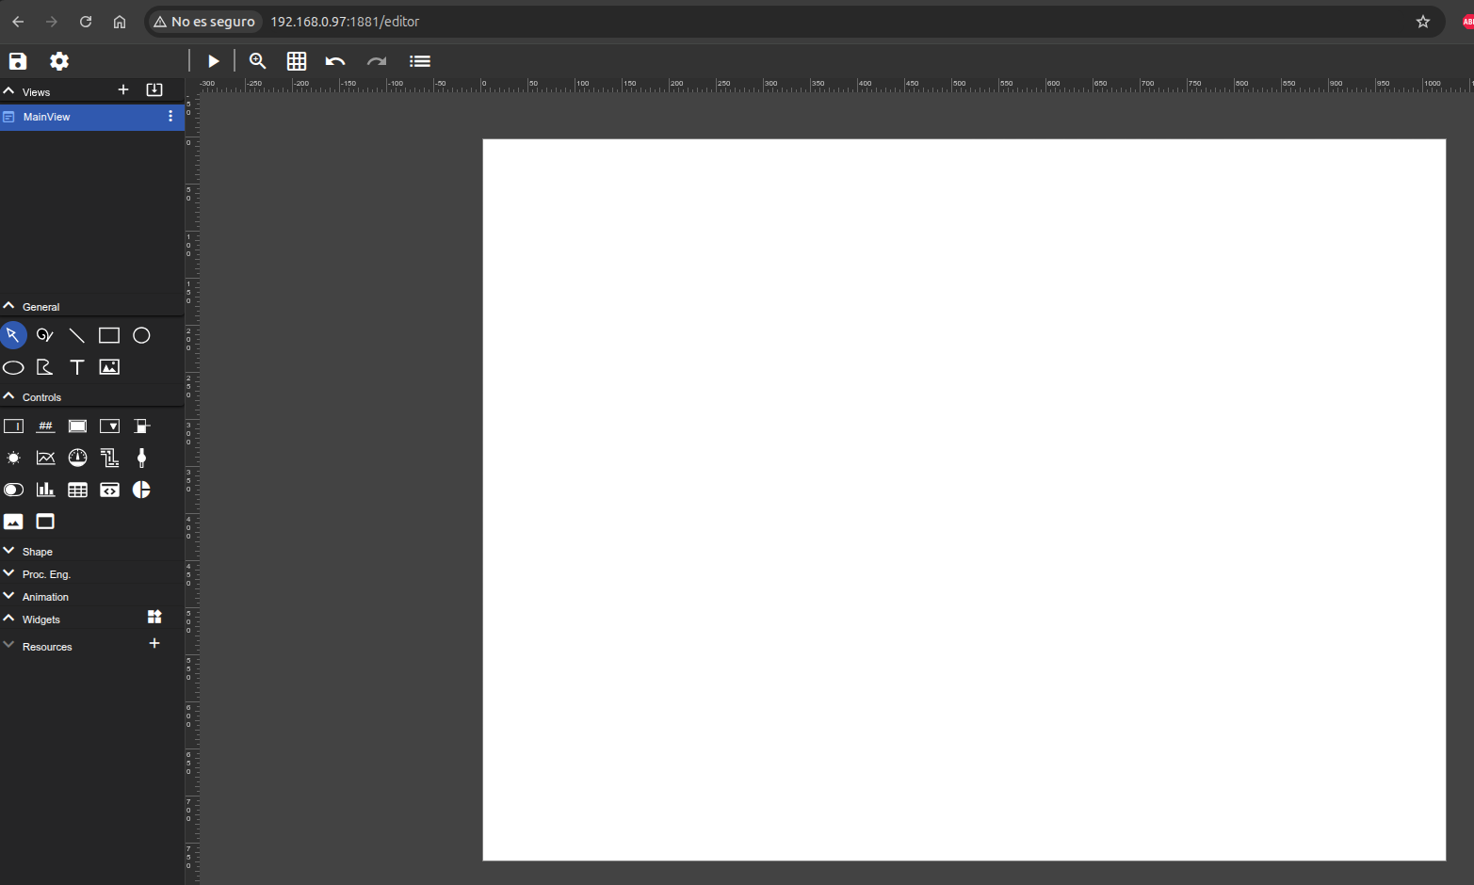Expand the Shape section
This screenshot has height=885, width=1474.
pyautogui.click(x=38, y=552)
